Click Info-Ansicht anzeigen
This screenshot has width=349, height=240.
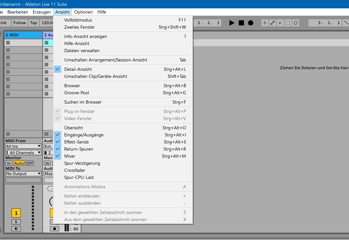coord(123,37)
